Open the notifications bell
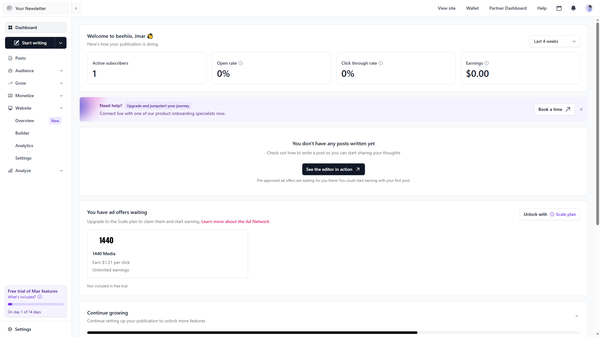This screenshot has height=337, width=600. click(573, 8)
